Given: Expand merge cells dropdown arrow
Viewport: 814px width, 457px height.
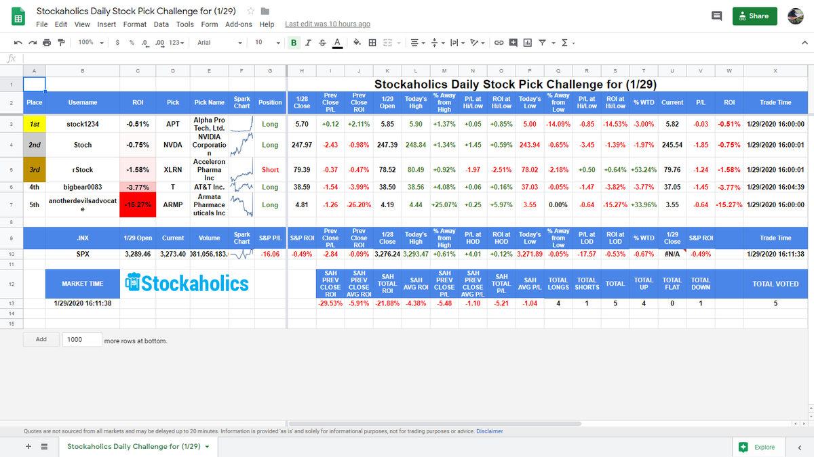Looking at the screenshot, I should pyautogui.click(x=399, y=43).
